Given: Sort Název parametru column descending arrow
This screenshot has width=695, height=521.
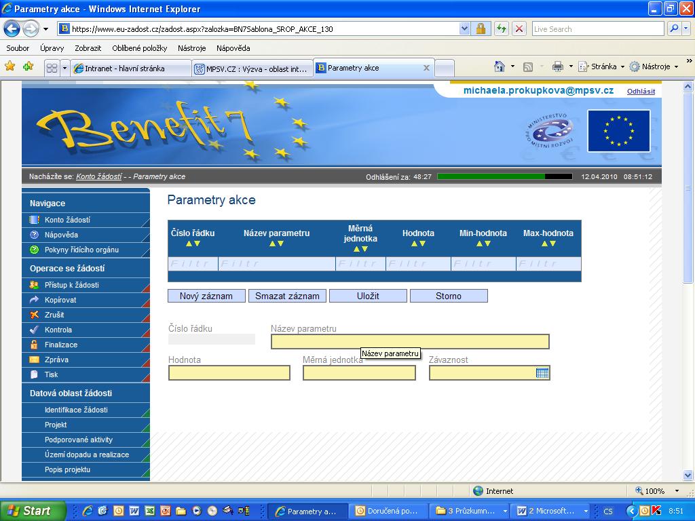Looking at the screenshot, I should click(280, 244).
